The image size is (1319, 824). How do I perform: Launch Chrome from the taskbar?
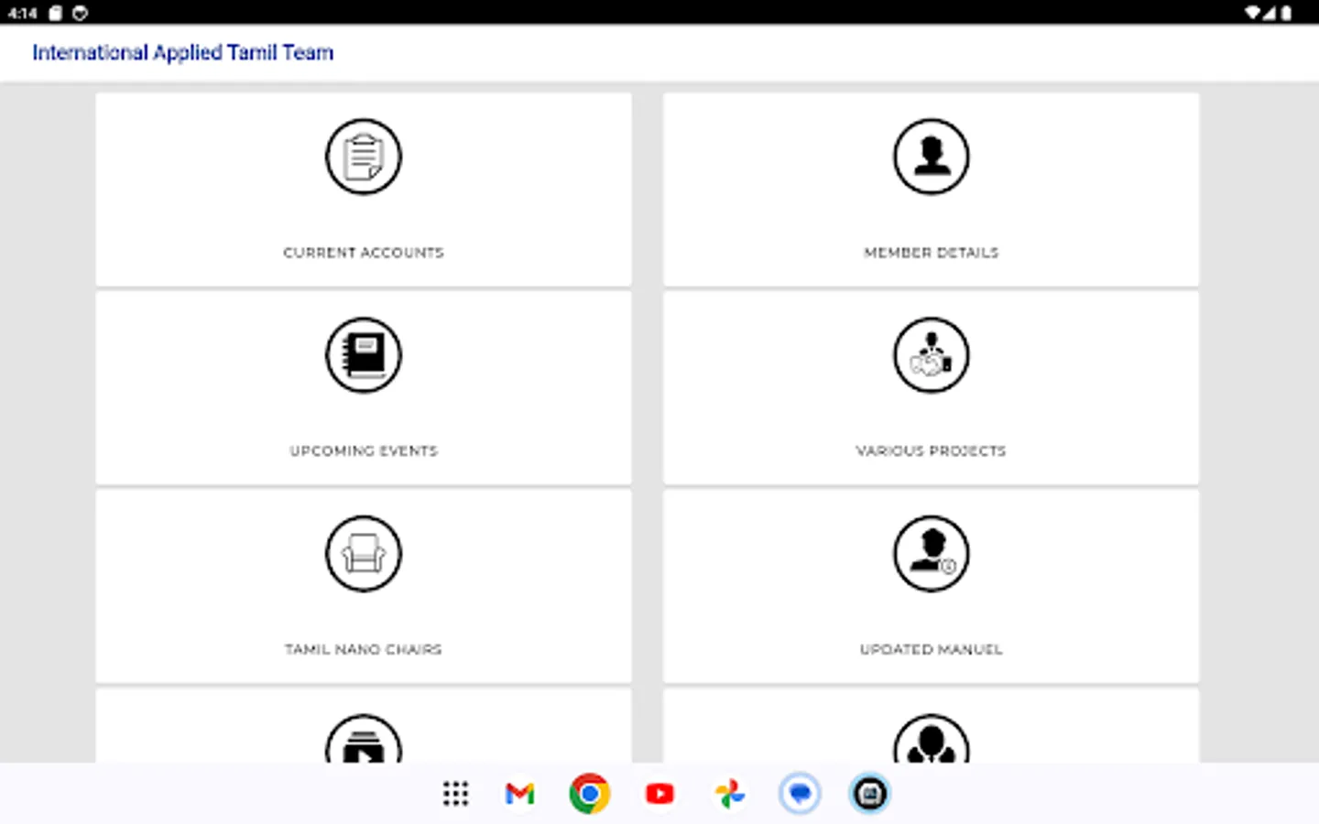(590, 794)
